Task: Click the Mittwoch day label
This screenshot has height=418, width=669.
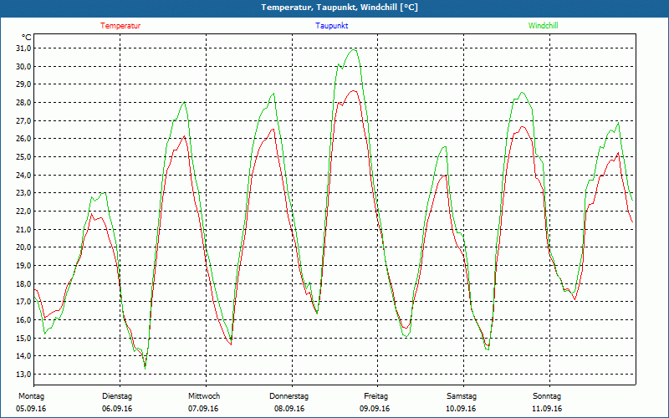Action: [204, 396]
